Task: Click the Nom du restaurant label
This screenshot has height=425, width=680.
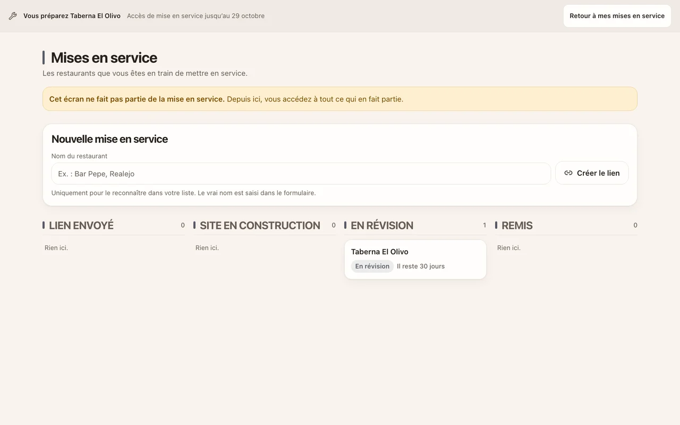Action: (79, 156)
